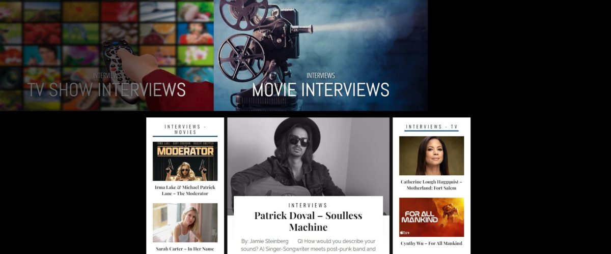Open Cynthy Wu – For All Mankind link
The width and height of the screenshot is (611, 254).
coord(431,243)
